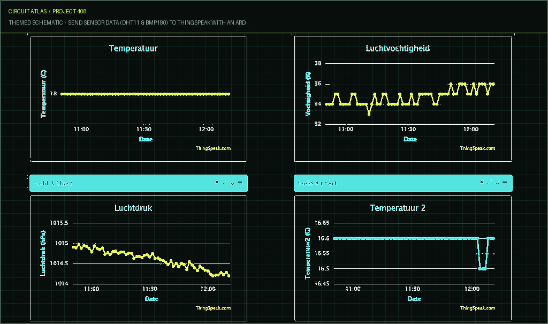Click the Date axis label in Temperatuur chart
Screen dimensions: 548x324
(x=146, y=139)
